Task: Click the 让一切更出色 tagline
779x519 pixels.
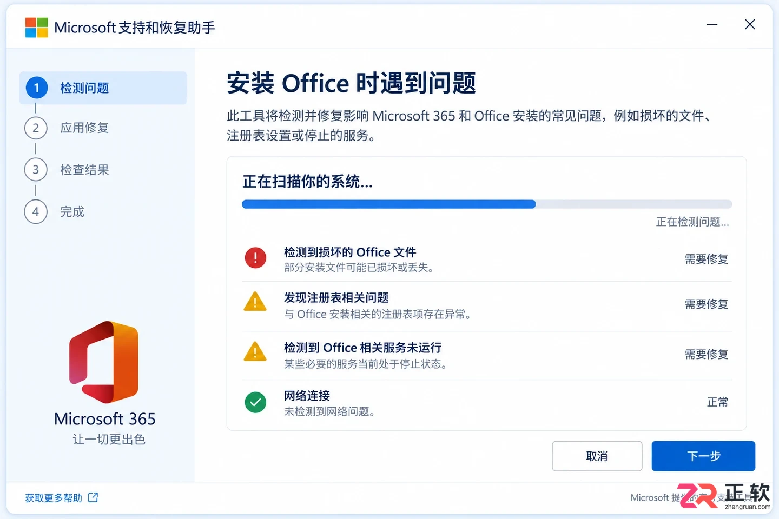Action: (109, 440)
